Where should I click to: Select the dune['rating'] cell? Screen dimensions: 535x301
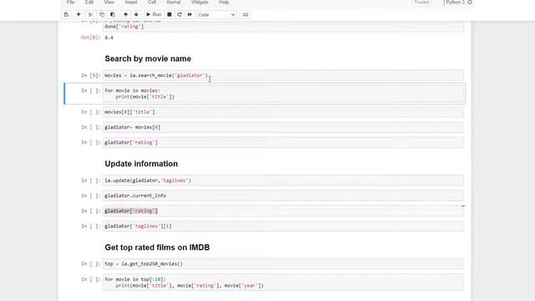pos(283,26)
